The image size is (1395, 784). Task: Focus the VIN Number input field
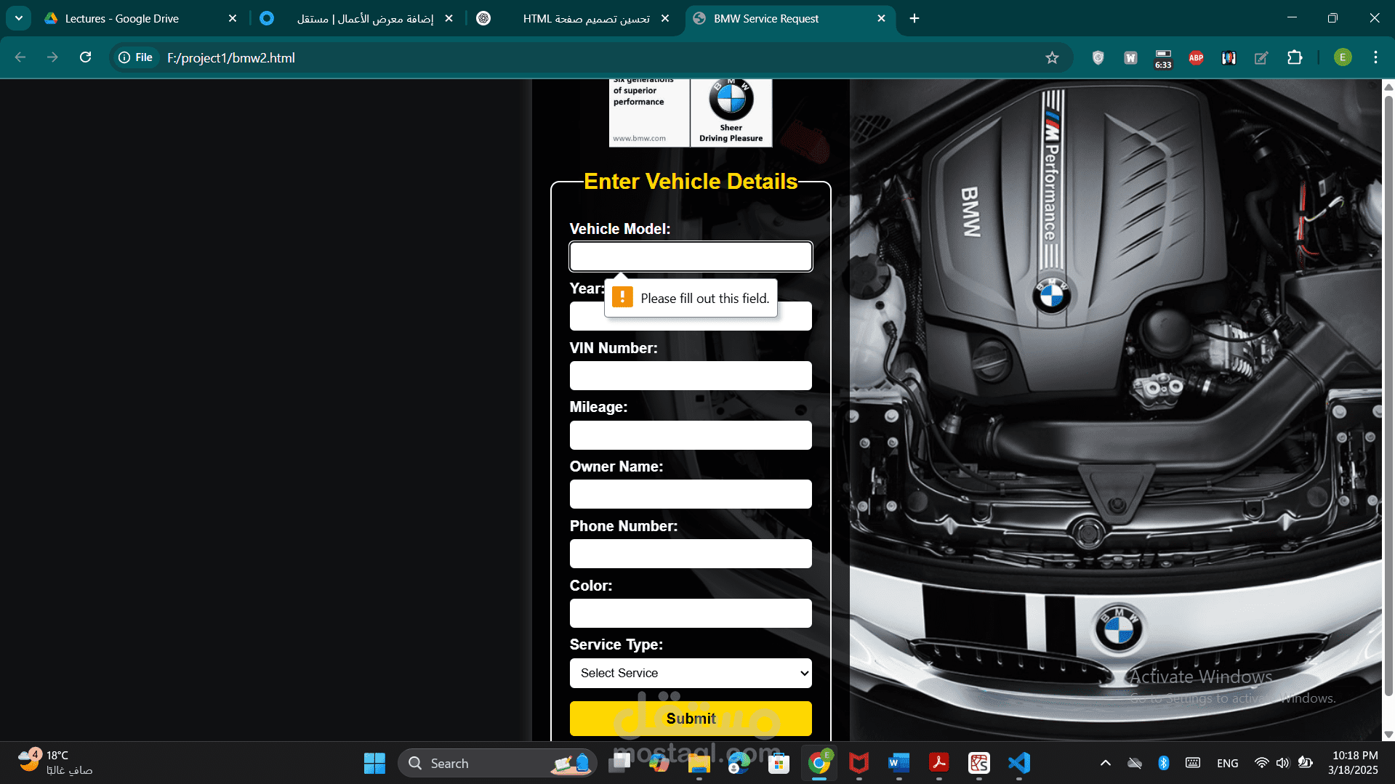point(691,376)
